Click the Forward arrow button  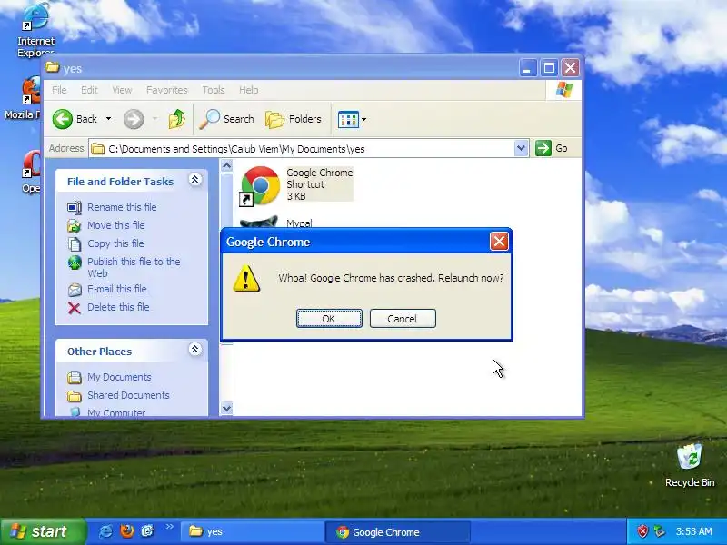(134, 119)
